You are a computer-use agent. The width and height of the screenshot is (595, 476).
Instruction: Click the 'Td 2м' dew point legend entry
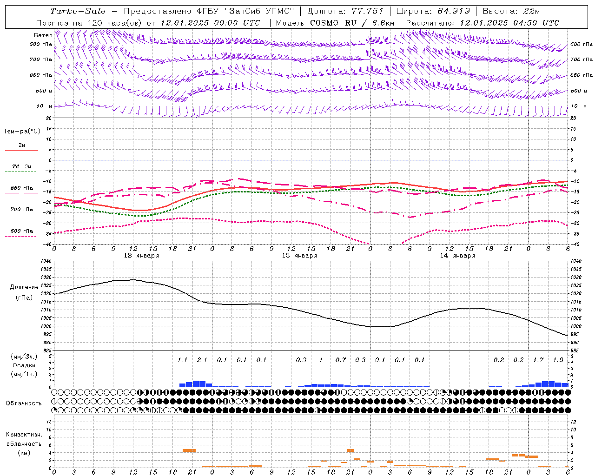pos(21,166)
